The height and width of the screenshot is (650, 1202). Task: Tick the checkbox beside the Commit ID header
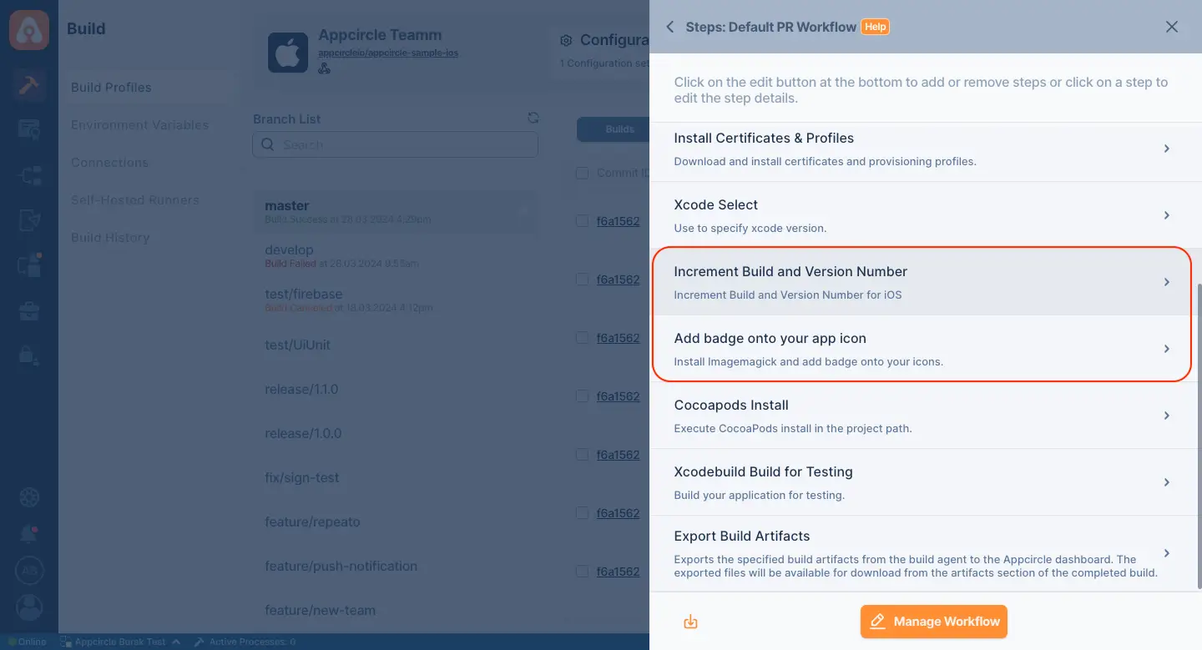coord(583,173)
